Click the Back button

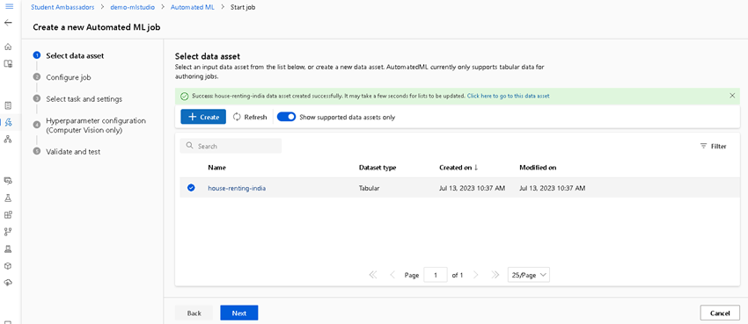pos(194,313)
